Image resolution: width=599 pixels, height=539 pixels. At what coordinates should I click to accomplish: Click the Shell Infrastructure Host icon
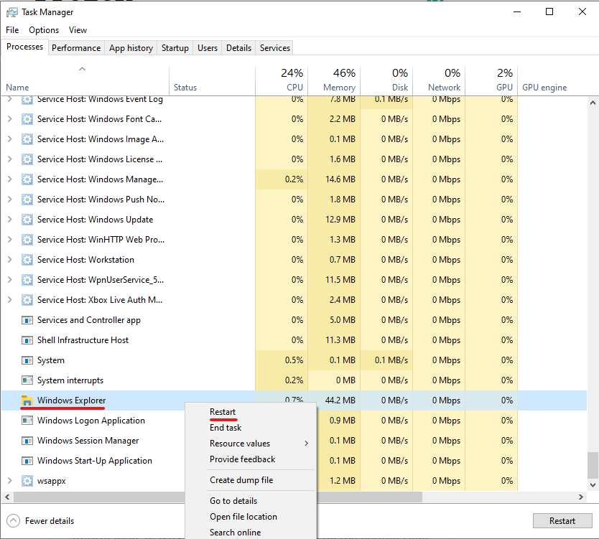pyautogui.click(x=27, y=340)
